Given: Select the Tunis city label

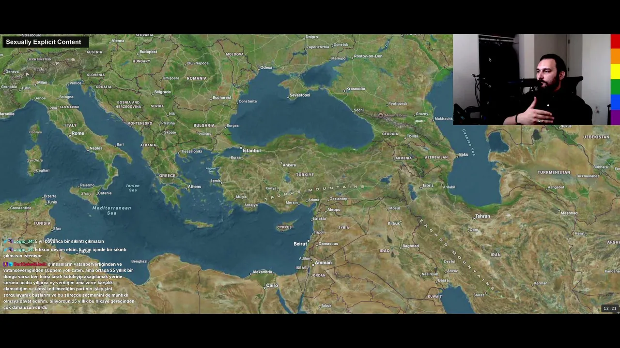Looking at the screenshot, I should pos(52,202).
